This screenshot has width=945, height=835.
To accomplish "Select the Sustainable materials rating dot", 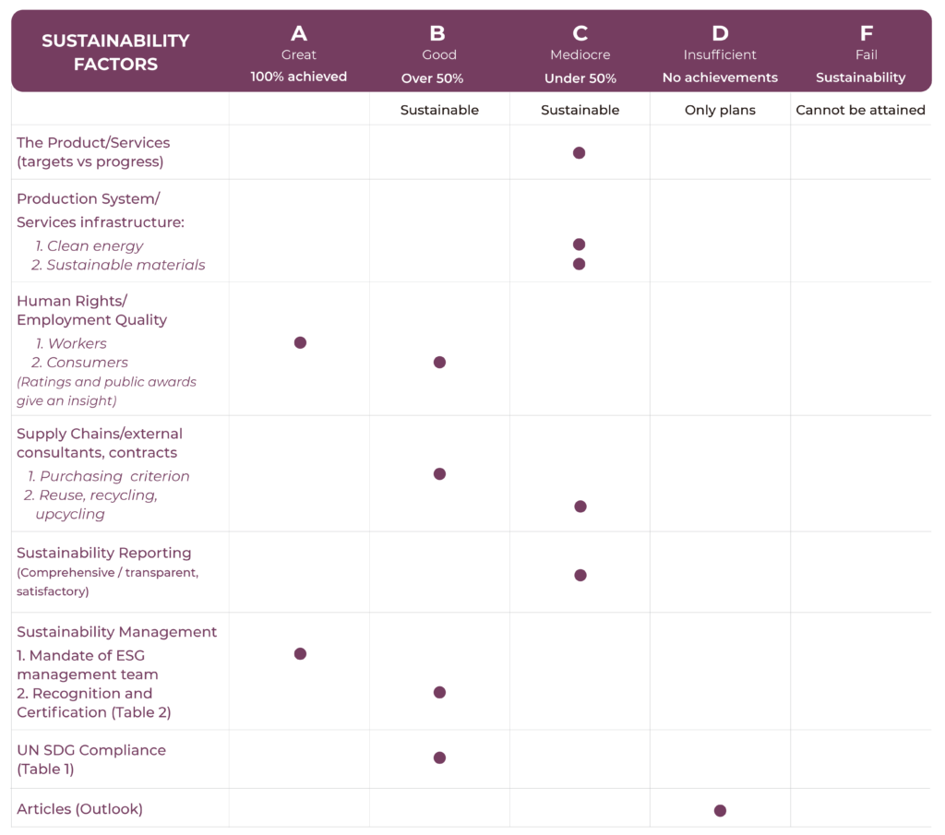I will point(579,264).
